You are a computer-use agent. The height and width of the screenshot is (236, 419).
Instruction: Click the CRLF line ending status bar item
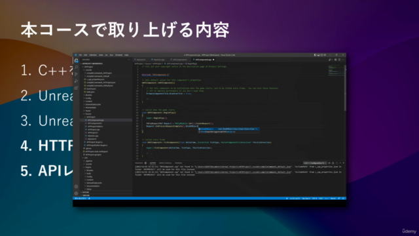[321, 198]
